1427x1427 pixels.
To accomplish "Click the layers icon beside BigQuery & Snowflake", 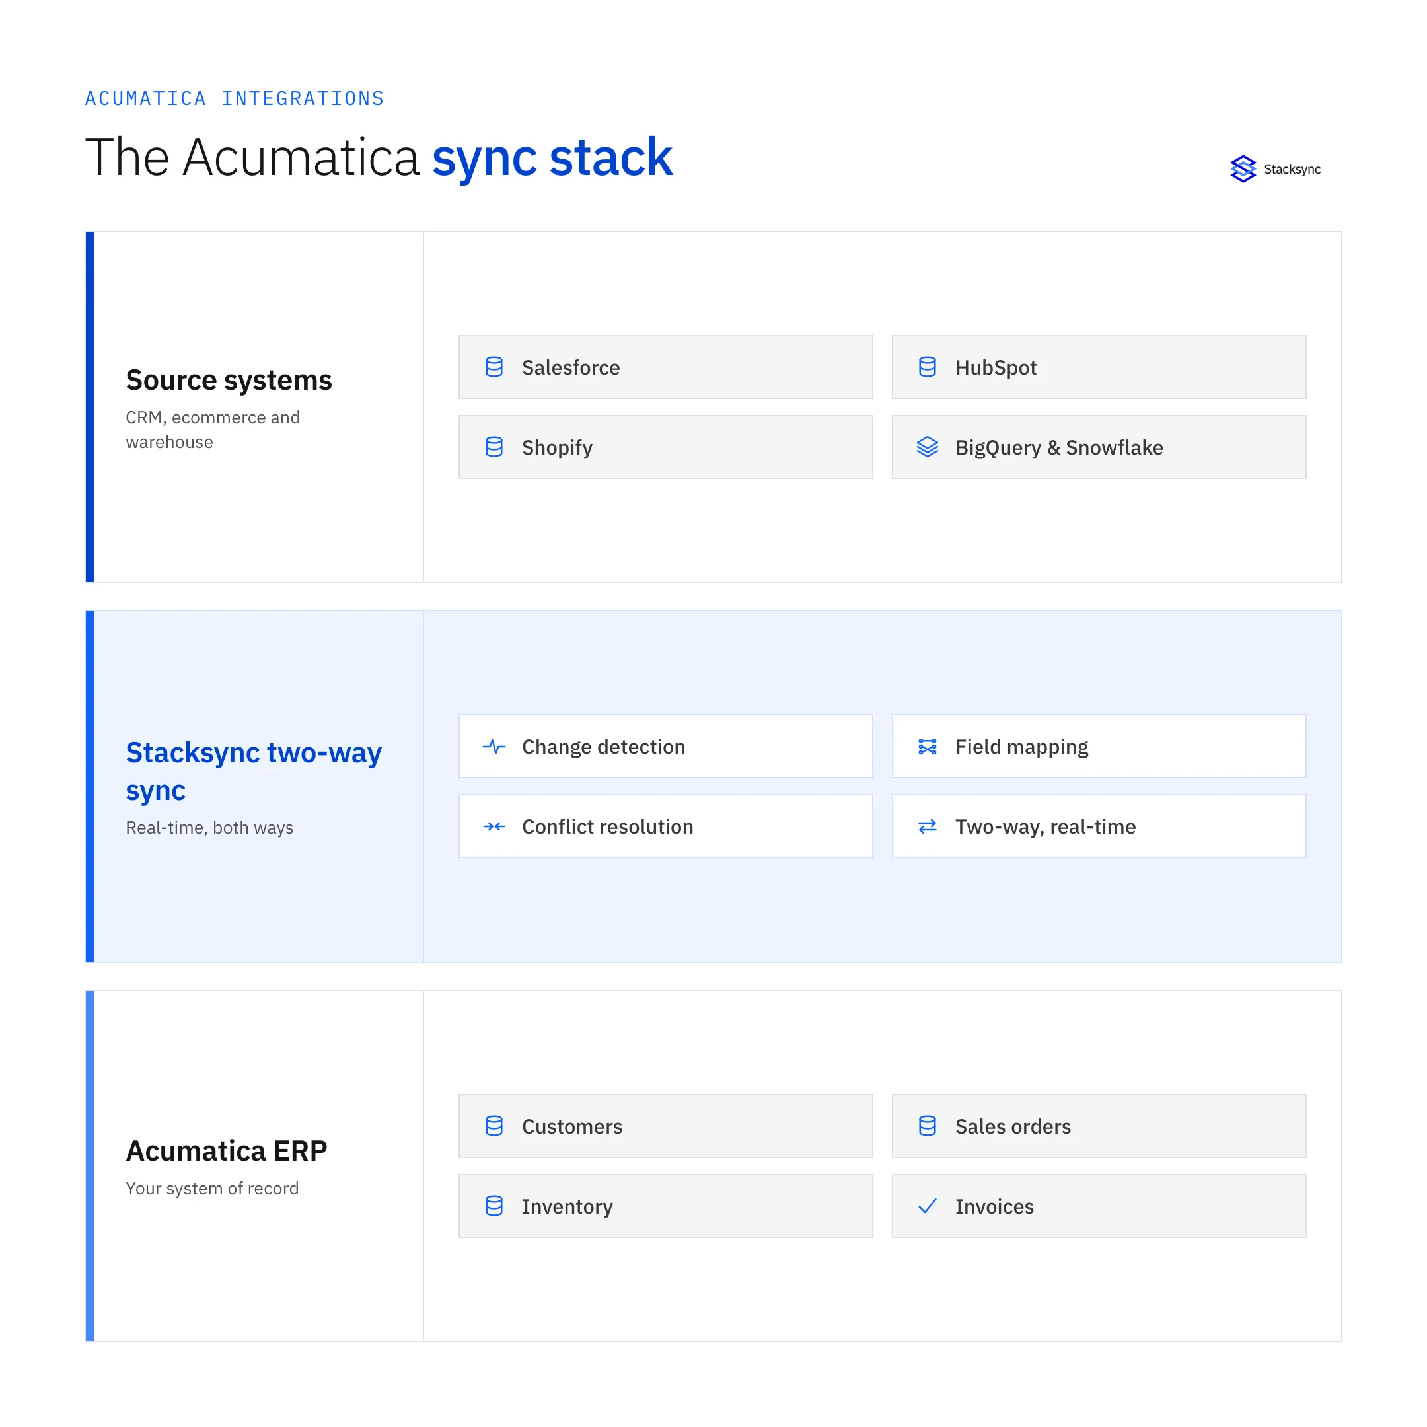I will 927,447.
